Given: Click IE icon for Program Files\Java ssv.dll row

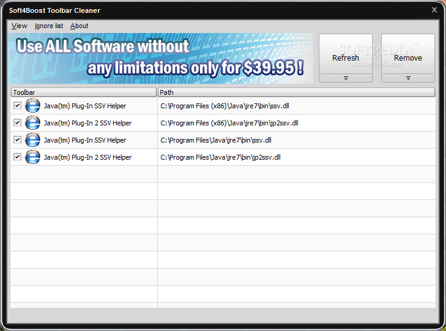Looking at the screenshot, I should [32, 140].
